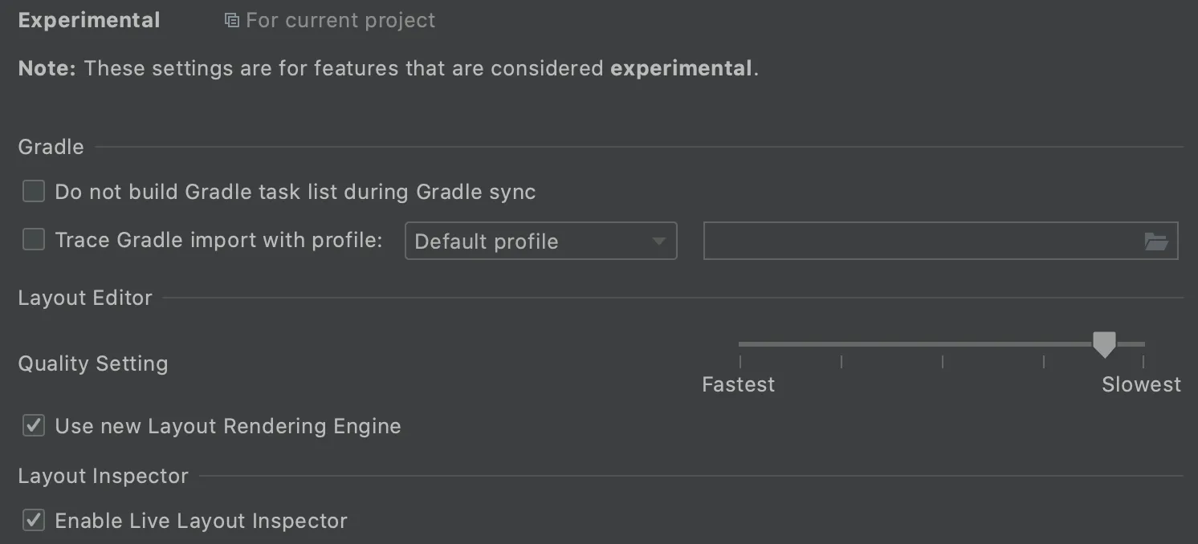The height and width of the screenshot is (544, 1198).
Task: Open the "Default profile" dropdown
Action: tap(540, 242)
